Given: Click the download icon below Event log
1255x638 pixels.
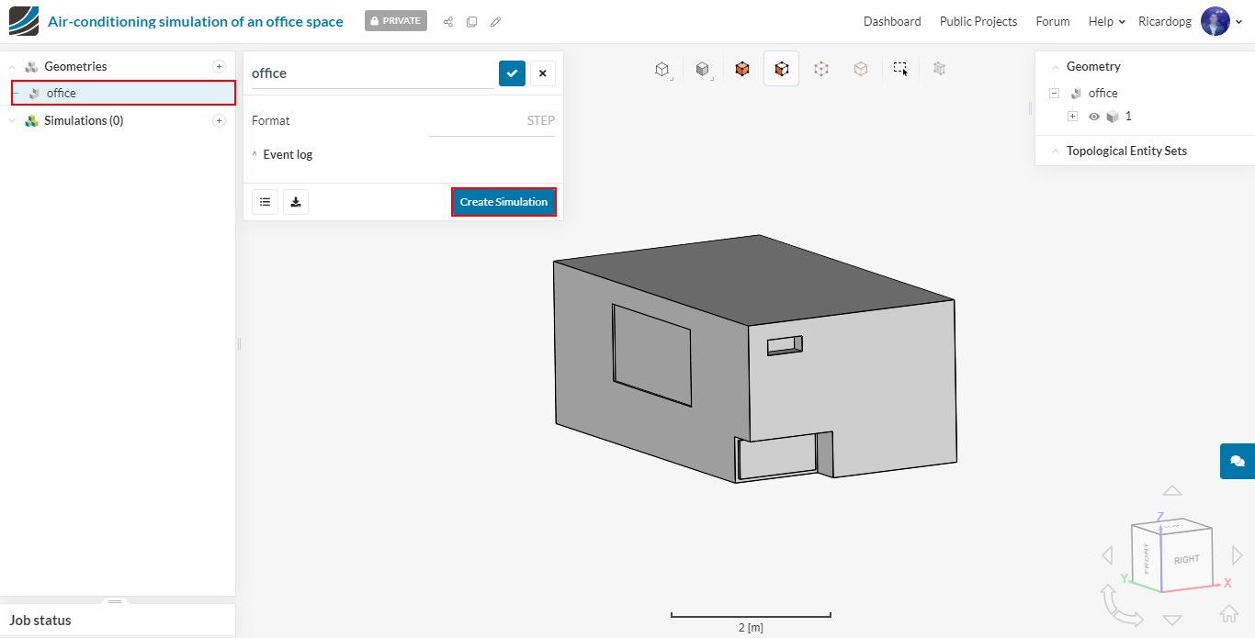Looking at the screenshot, I should point(296,202).
